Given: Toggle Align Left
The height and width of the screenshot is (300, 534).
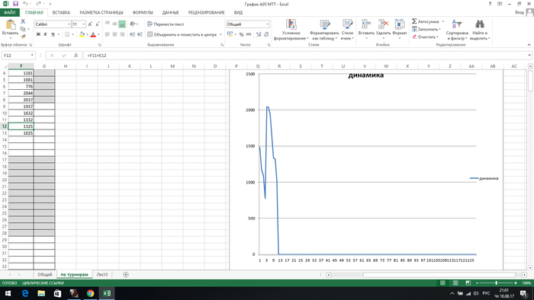Looking at the screenshot, I should pos(108,34).
